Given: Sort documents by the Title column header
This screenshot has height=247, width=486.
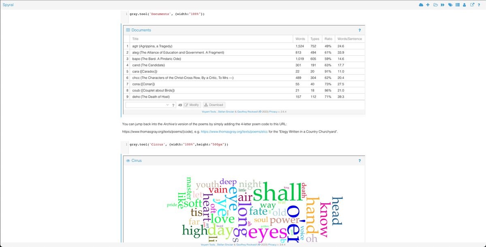Looking at the screenshot, I should pyautogui.click(x=211, y=39).
